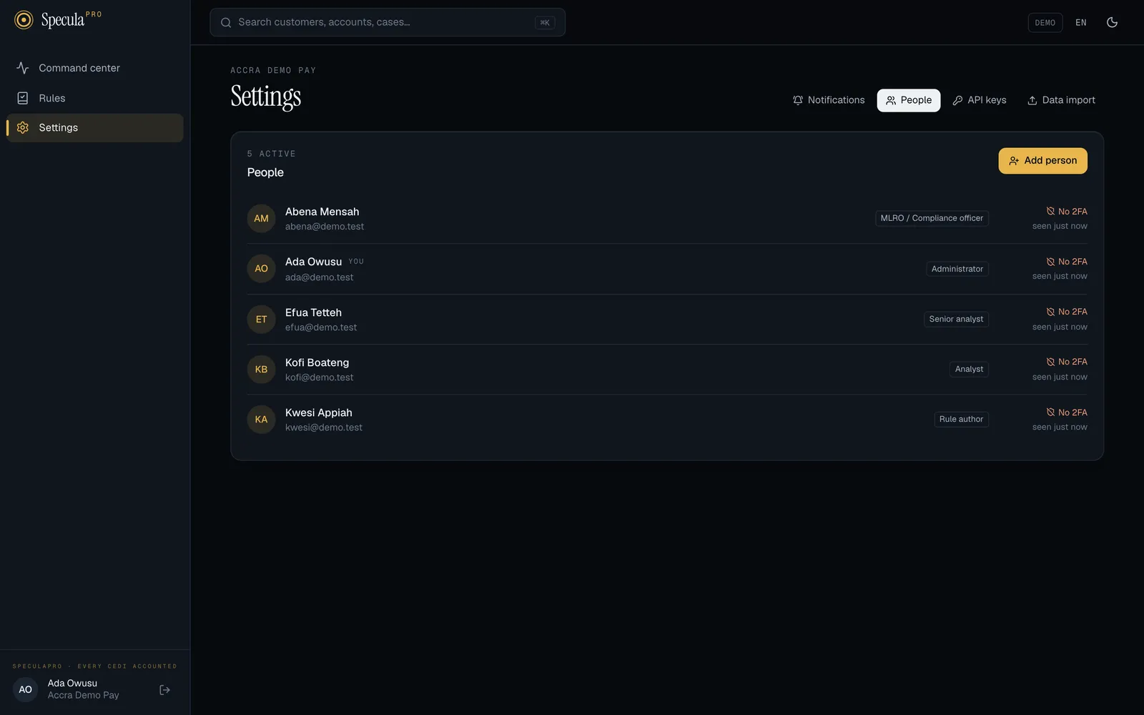Switch to the Data import tab
1144x715 pixels.
tap(1061, 100)
